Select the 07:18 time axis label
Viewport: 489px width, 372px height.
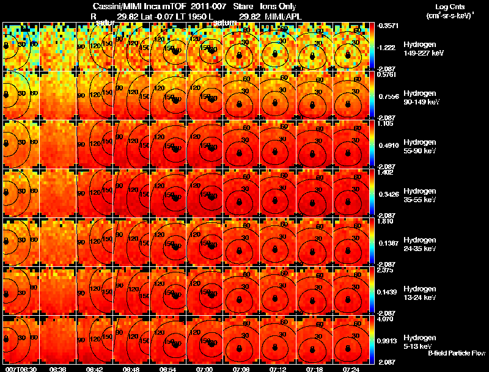tap(314, 369)
